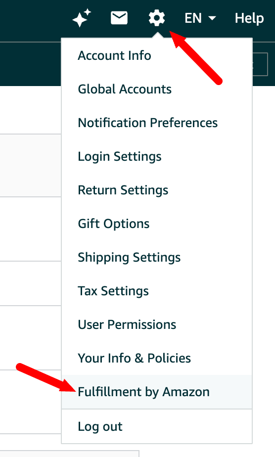This screenshot has height=457, width=275.
Task: Select Fulfillment by Amazon entry
Action: tap(157, 392)
